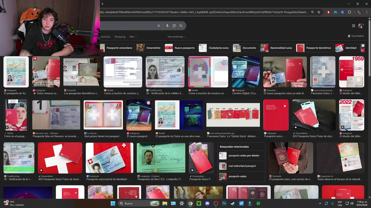Screen dimensions: 371x208
Task: Open Chrome three-dot menu
Action: click(x=366, y=12)
